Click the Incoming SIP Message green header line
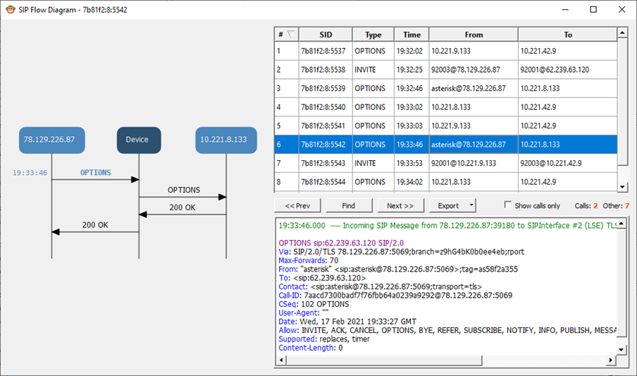637x376 pixels. 447,226
